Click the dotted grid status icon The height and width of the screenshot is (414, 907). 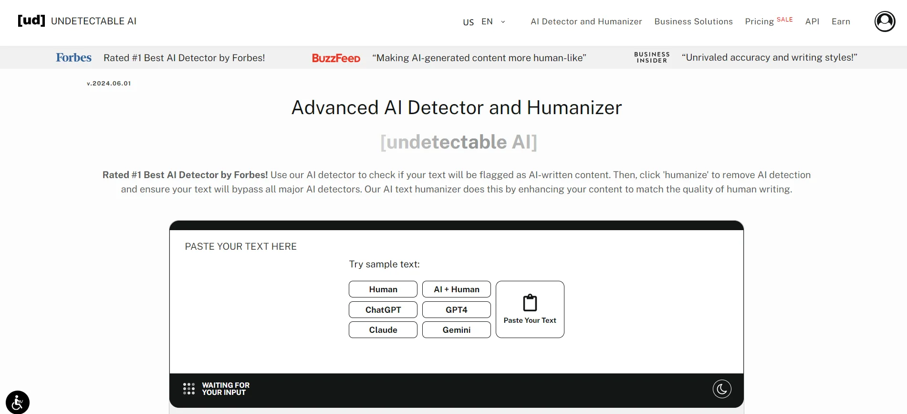tap(189, 389)
